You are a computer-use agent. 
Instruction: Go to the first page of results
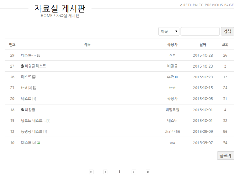(91, 172)
